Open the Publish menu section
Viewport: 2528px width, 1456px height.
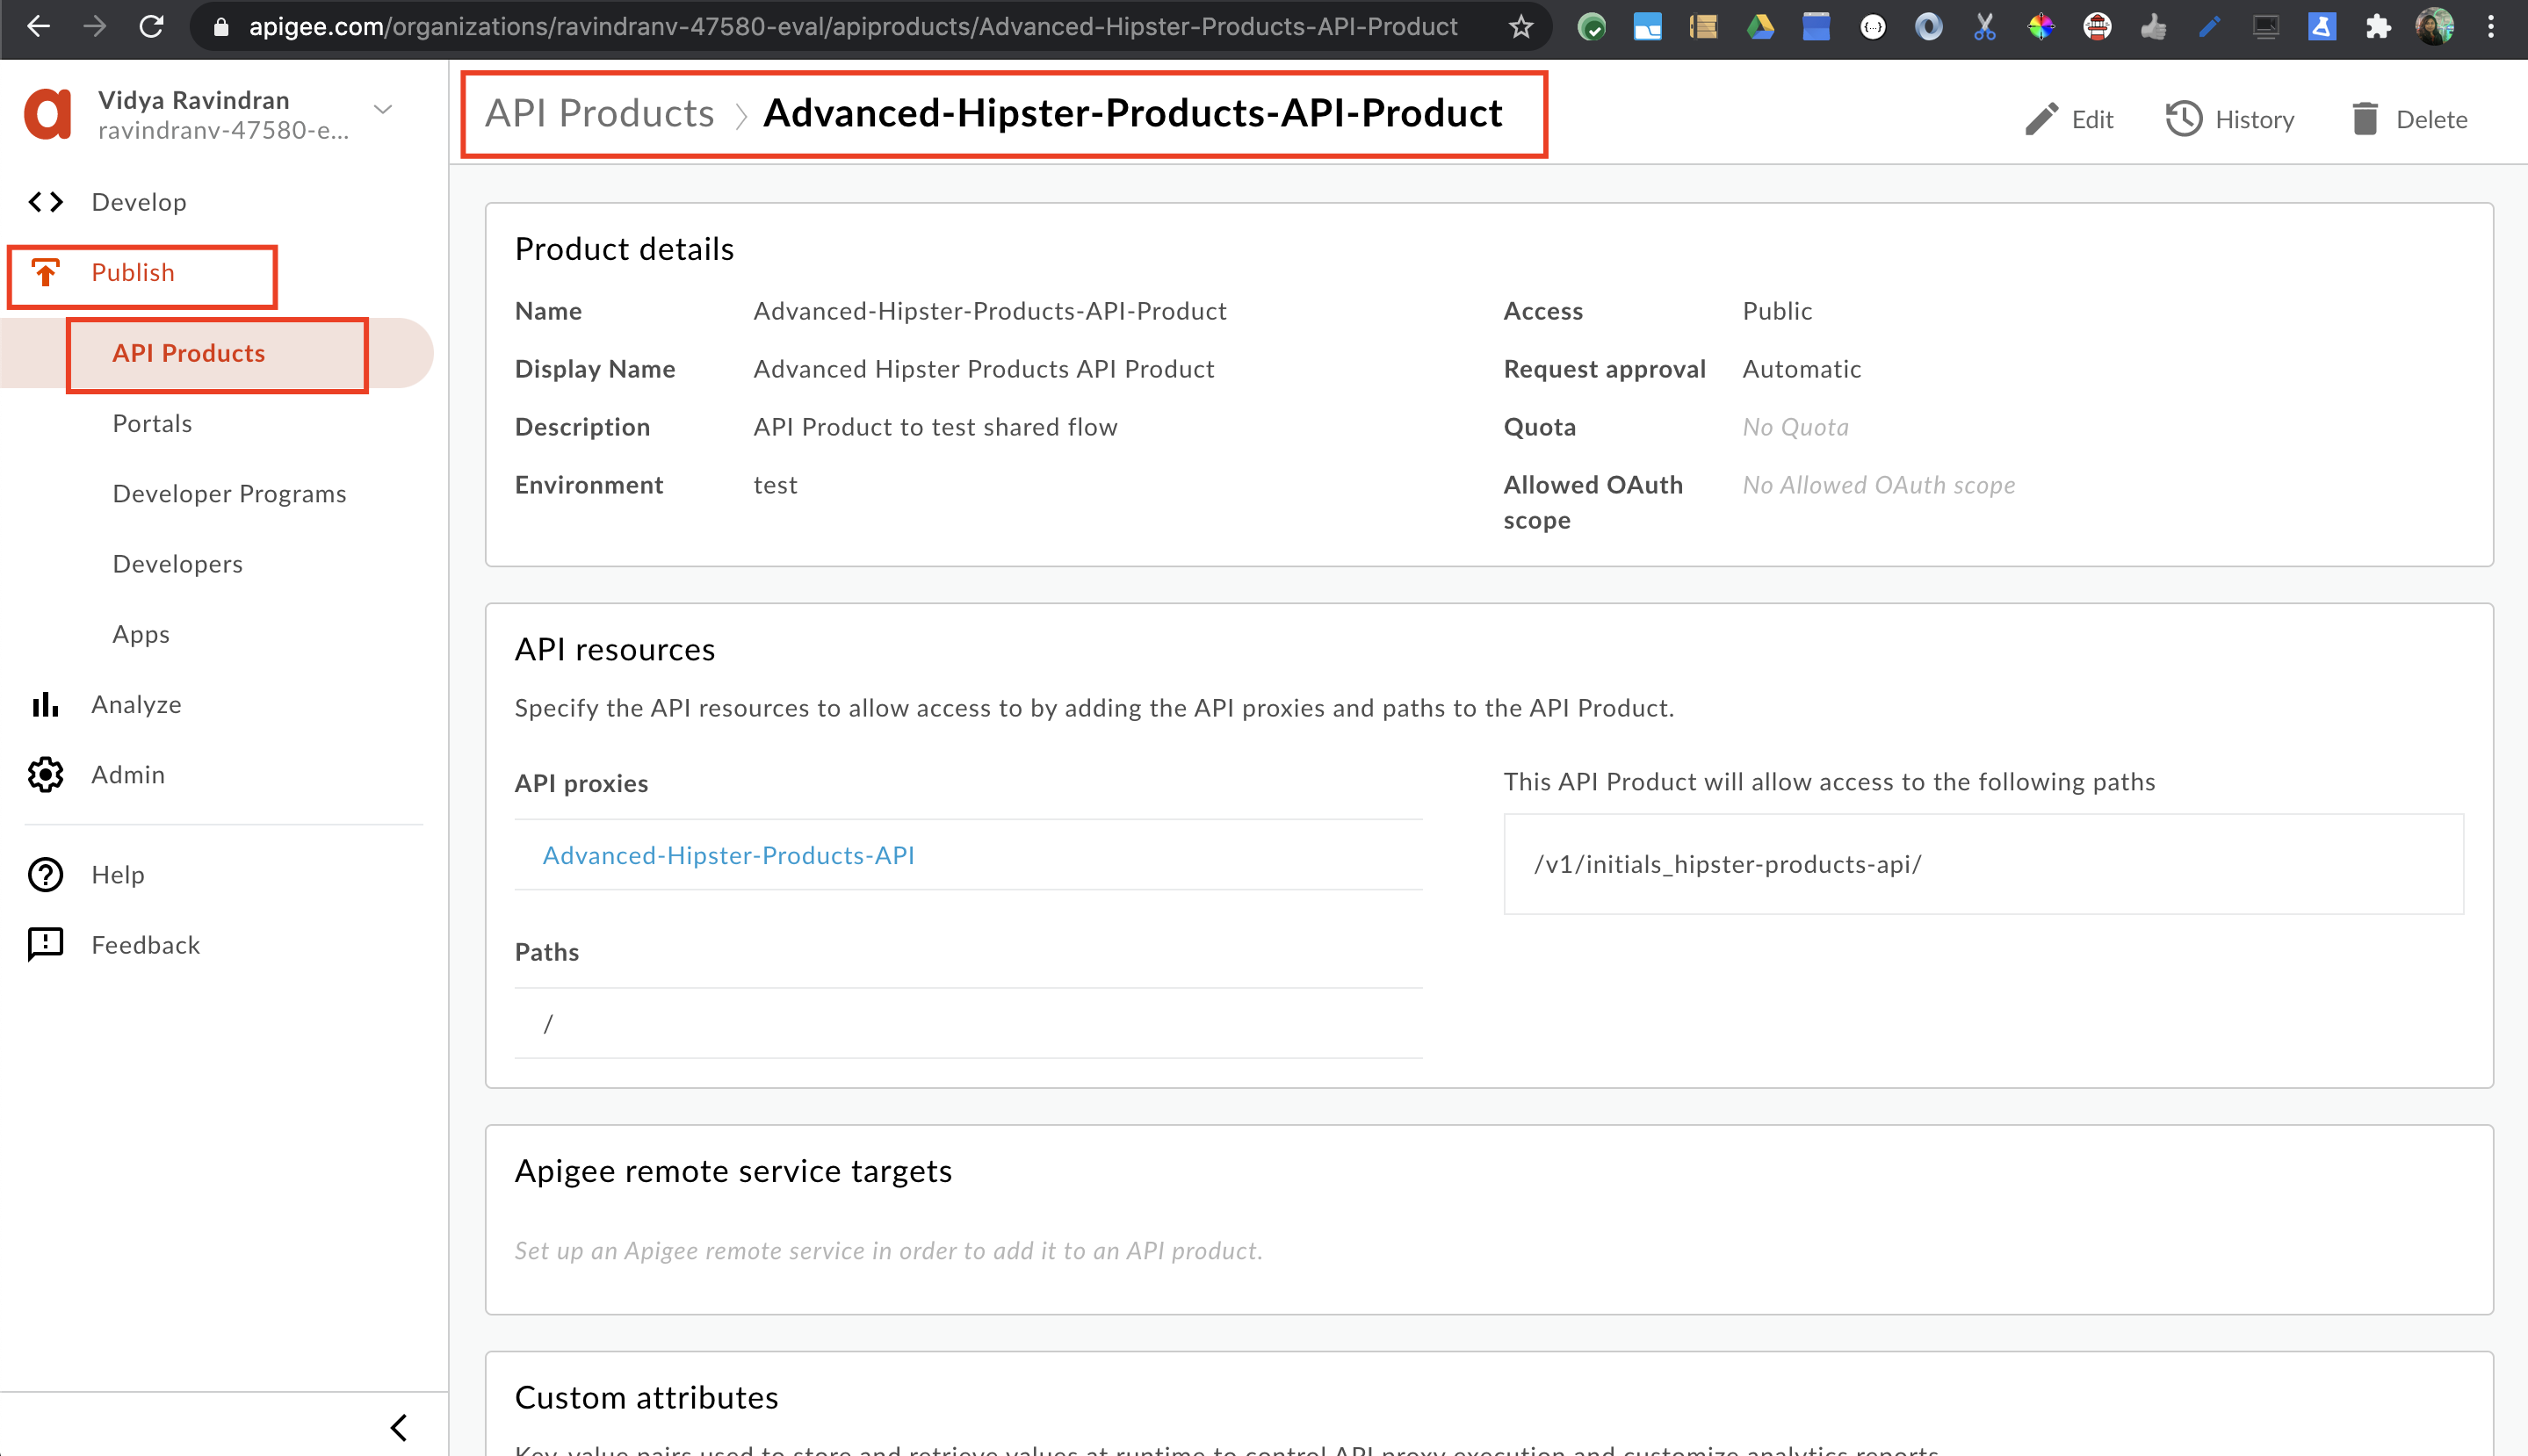pos(133,272)
